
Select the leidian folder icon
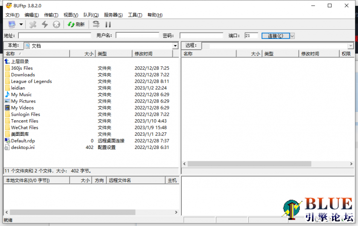7,88
